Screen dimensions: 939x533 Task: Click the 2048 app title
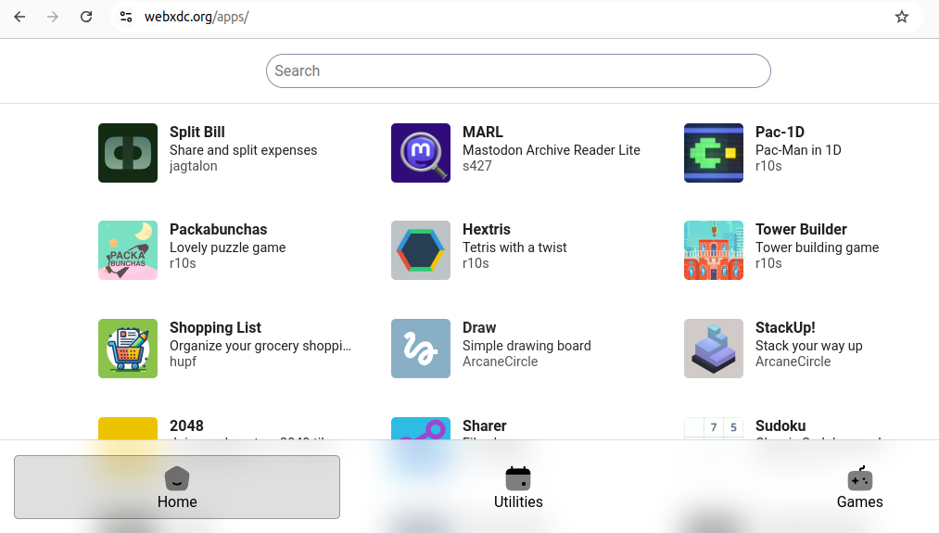[186, 426]
